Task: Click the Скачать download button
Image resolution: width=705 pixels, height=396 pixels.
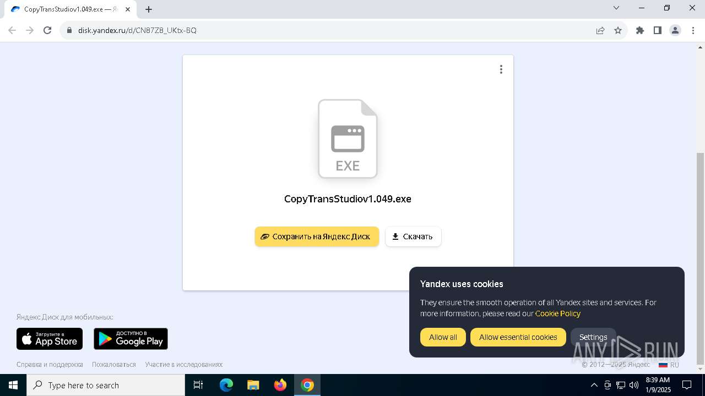Action: coord(413,237)
